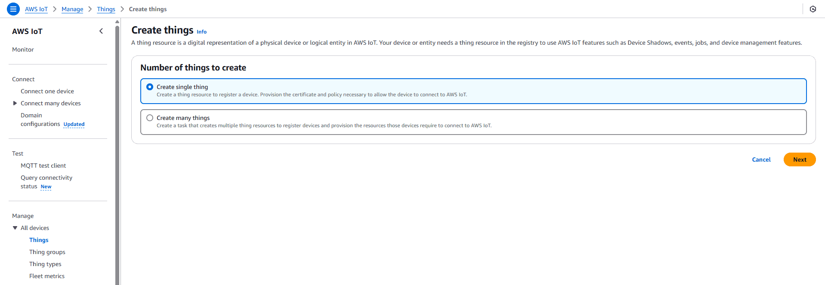The height and width of the screenshot is (285, 825).
Task: Open the Info link beside Create things
Action: (201, 32)
